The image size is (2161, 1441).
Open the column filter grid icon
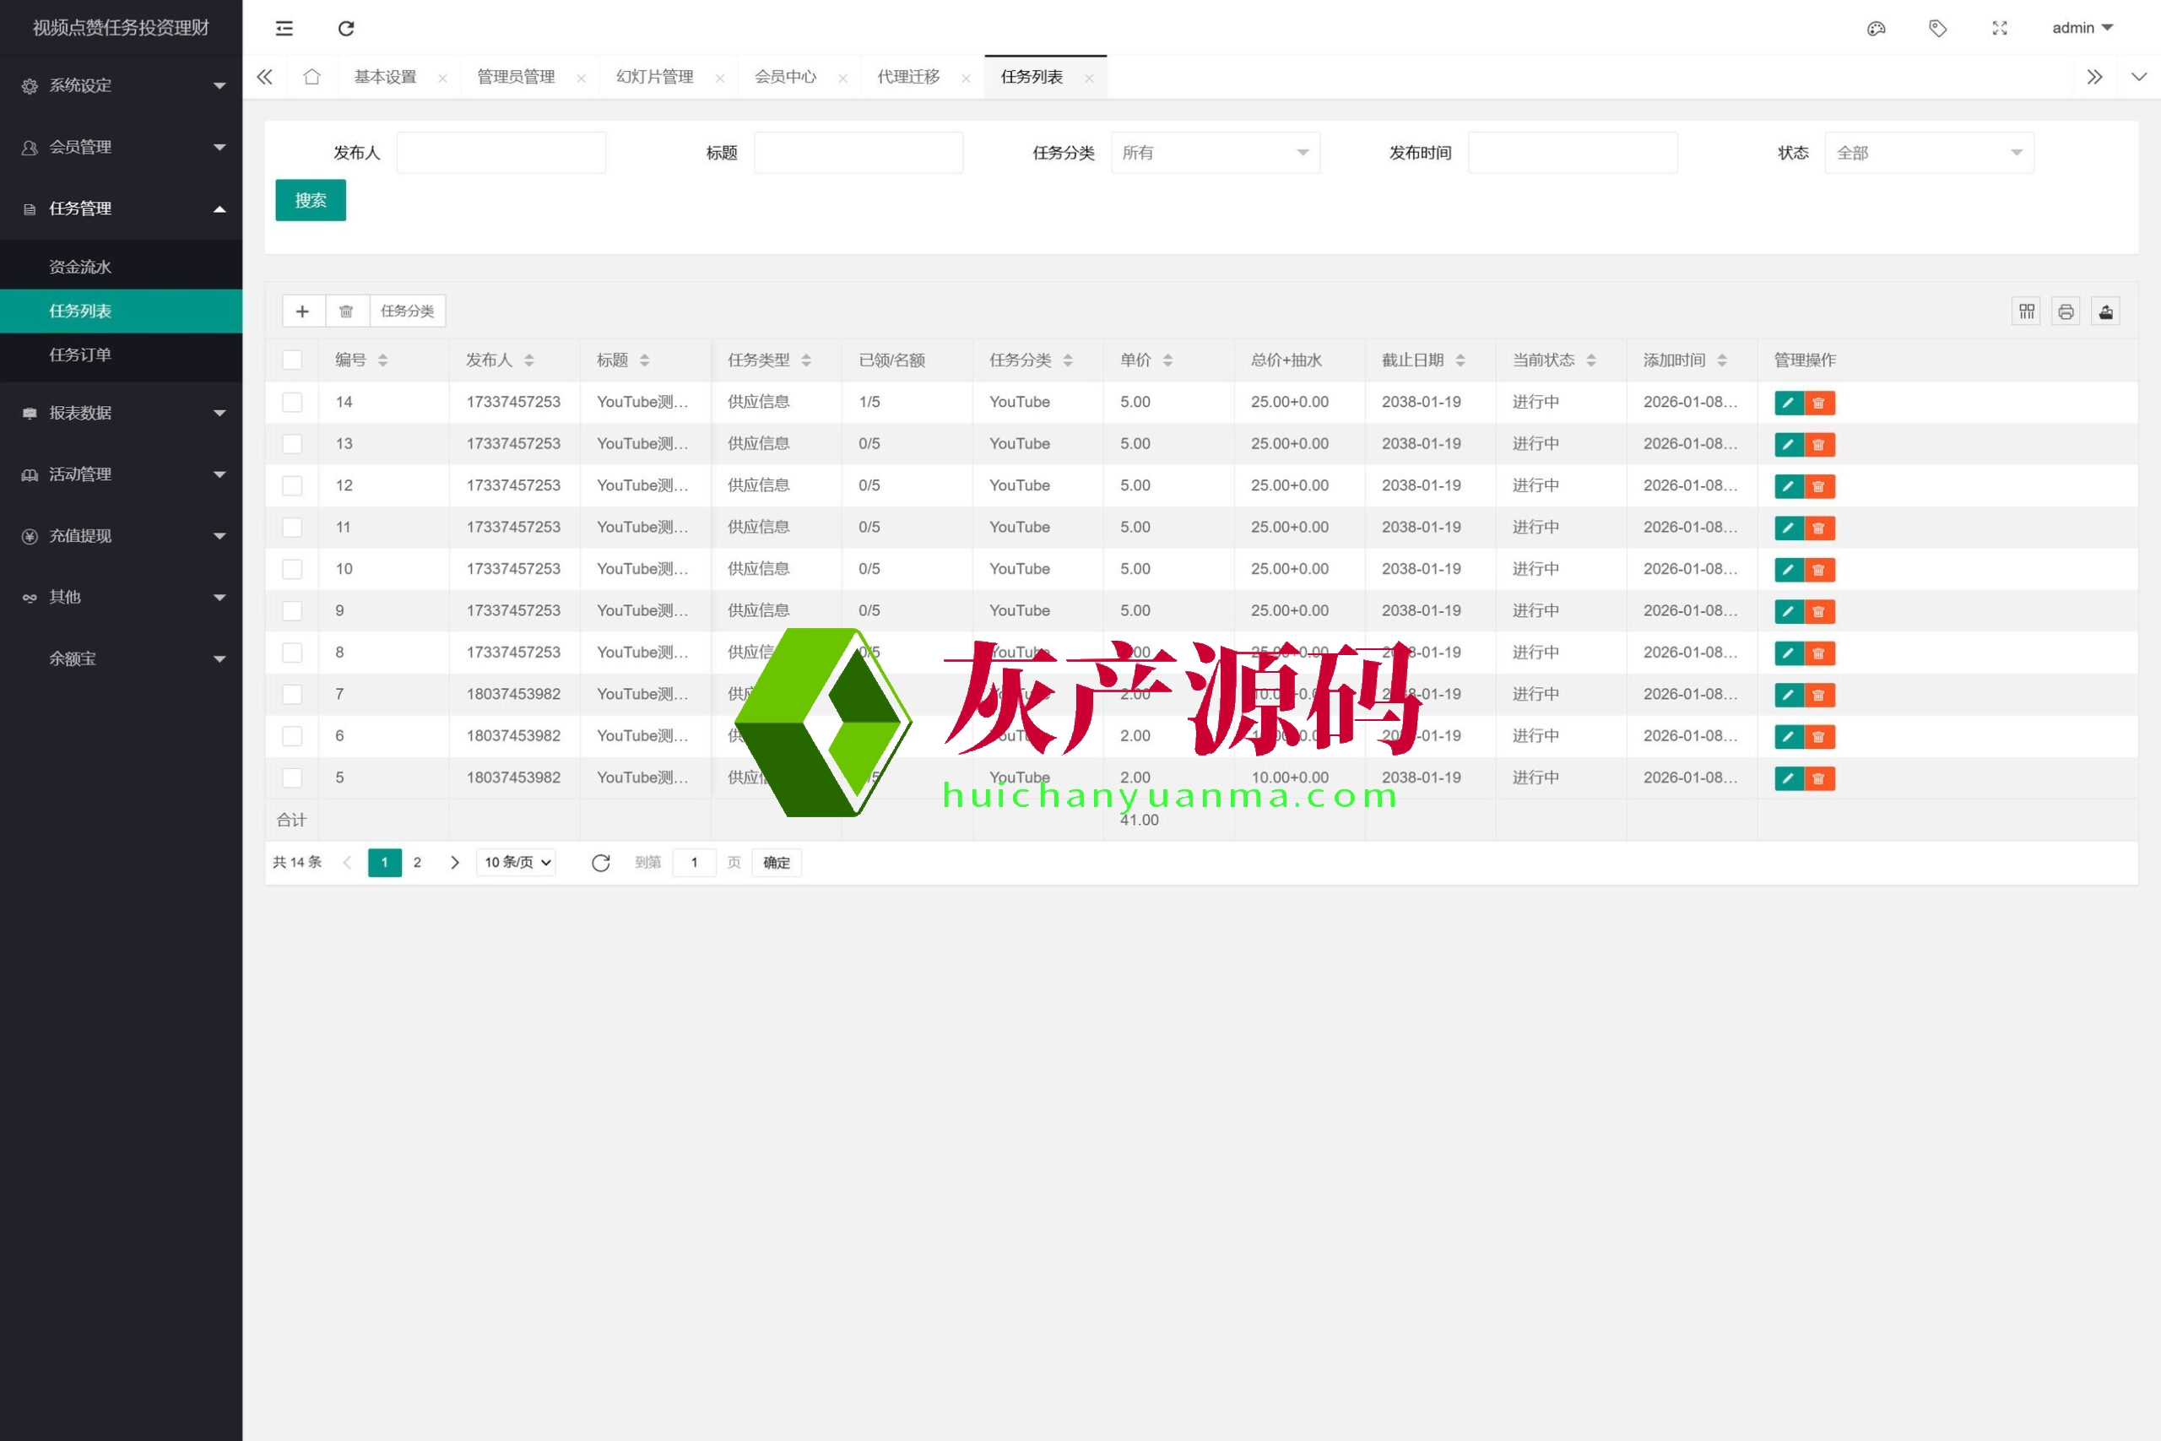2026,312
